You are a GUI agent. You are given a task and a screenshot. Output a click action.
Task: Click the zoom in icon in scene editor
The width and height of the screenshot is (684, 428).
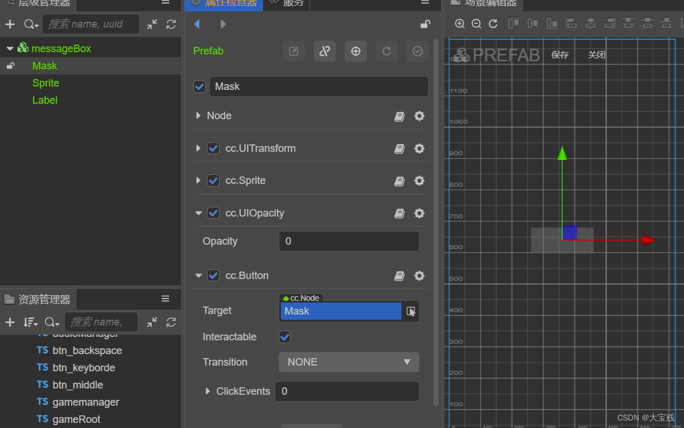tap(459, 23)
